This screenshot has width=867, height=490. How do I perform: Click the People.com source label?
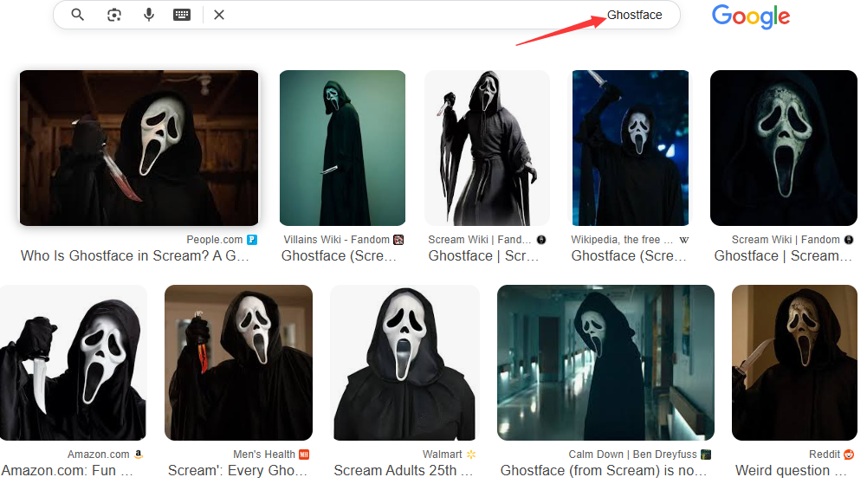[x=215, y=240]
